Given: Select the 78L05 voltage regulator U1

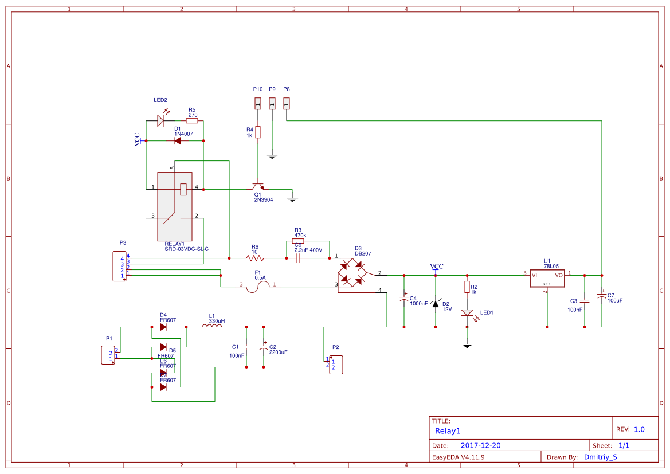Looking at the screenshot, I should (546, 276).
